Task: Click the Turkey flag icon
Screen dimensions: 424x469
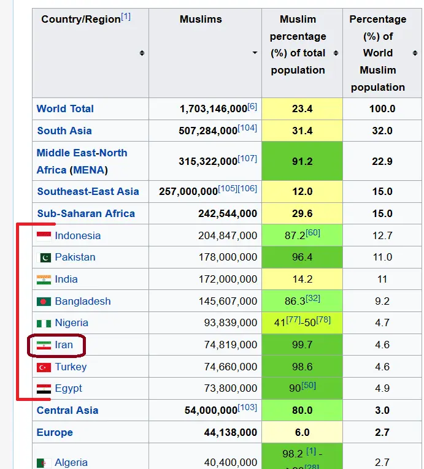Action: (x=44, y=367)
